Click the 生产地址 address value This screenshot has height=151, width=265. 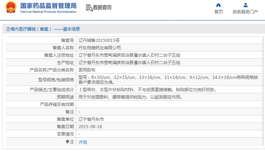pos(129,63)
